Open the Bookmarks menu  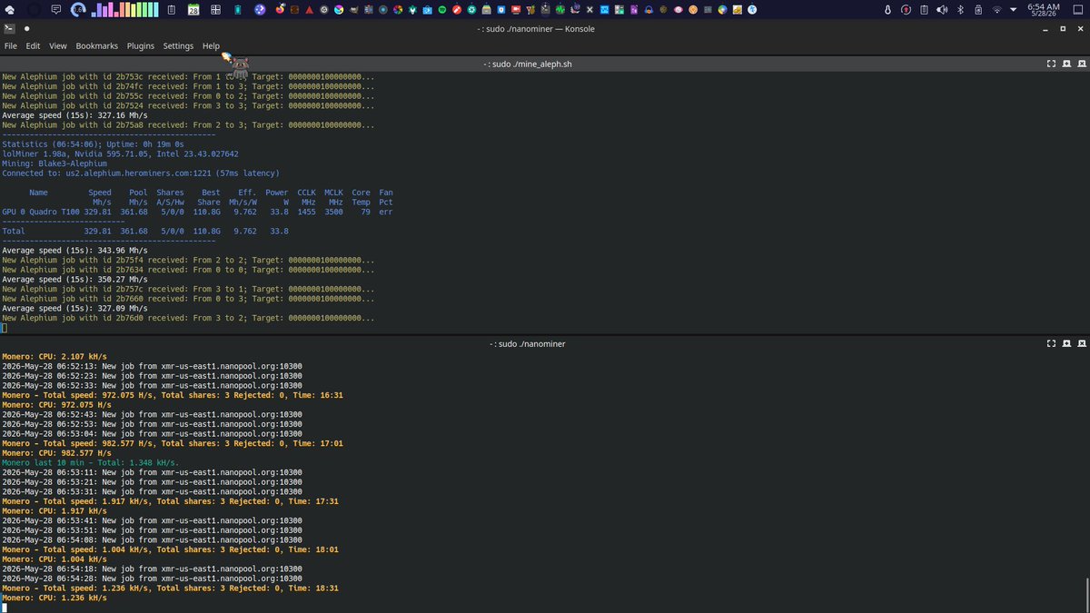[96, 45]
